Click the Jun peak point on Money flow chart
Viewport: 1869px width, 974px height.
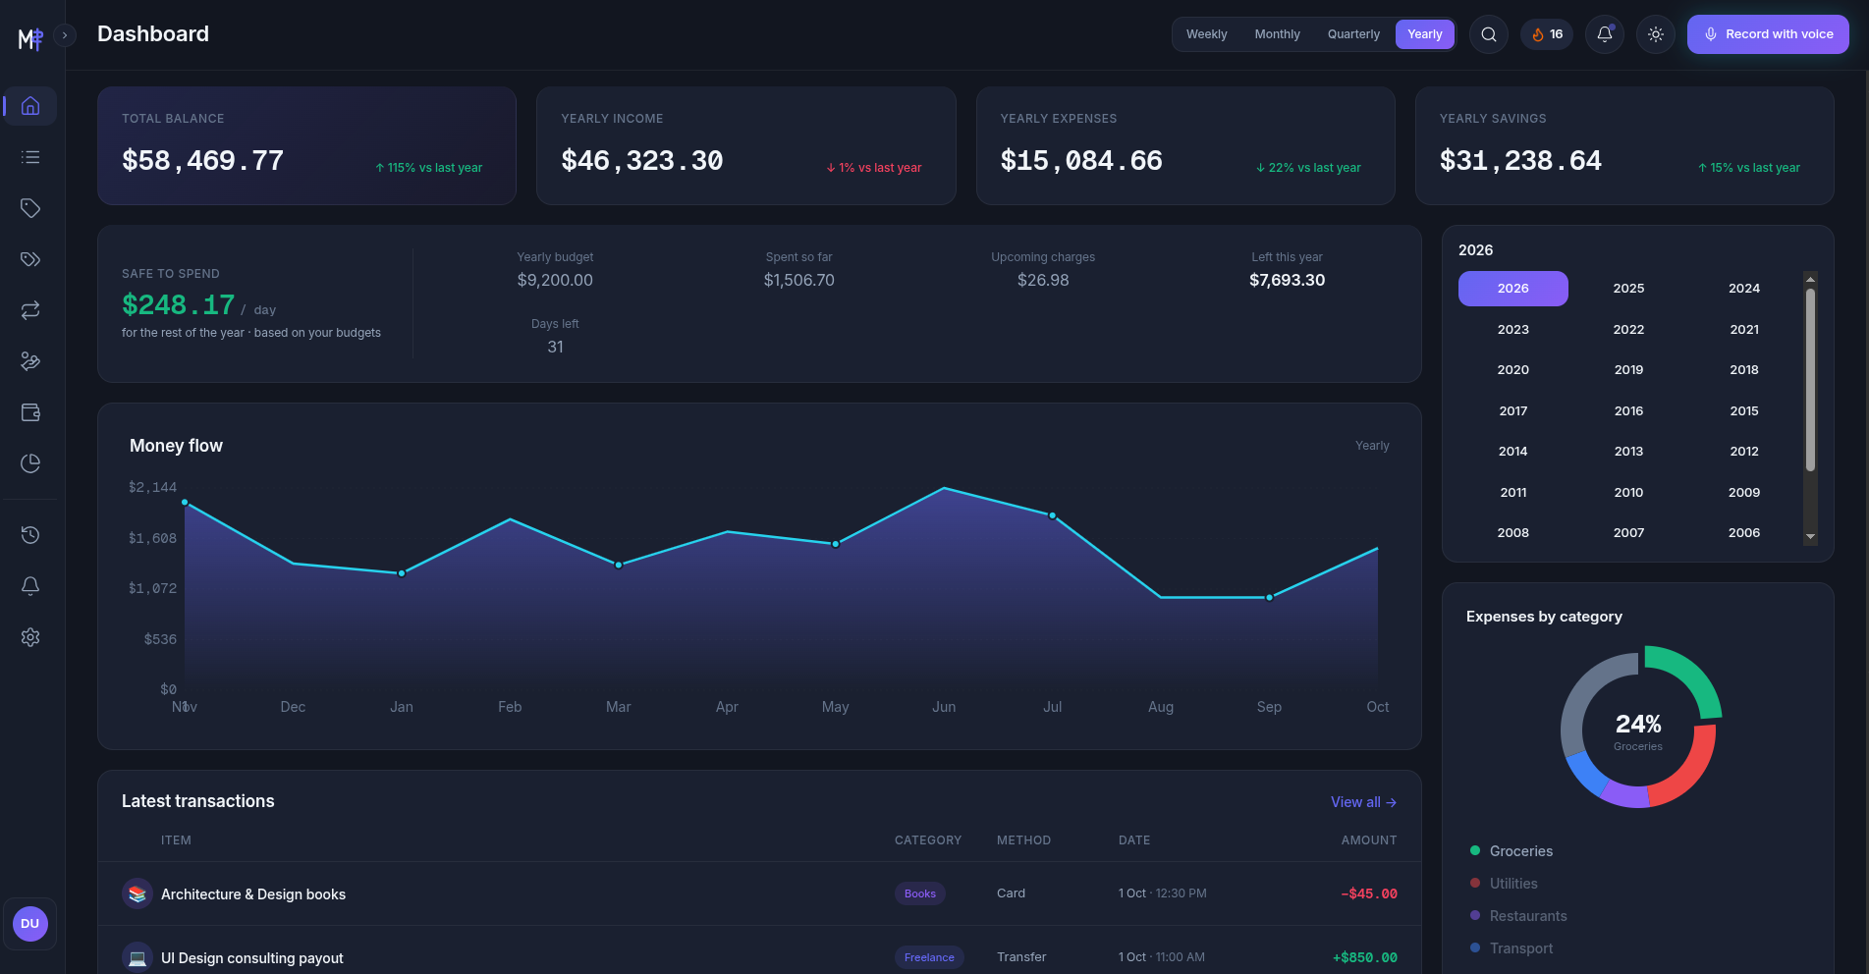pyautogui.click(x=944, y=488)
